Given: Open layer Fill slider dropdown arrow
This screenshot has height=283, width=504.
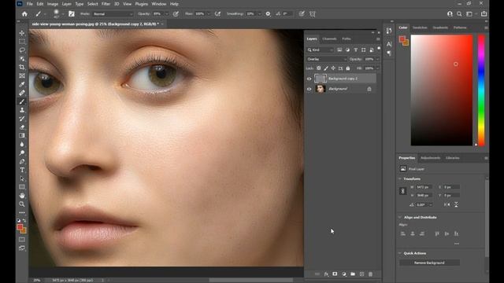Looking at the screenshot, I should click(x=377, y=68).
